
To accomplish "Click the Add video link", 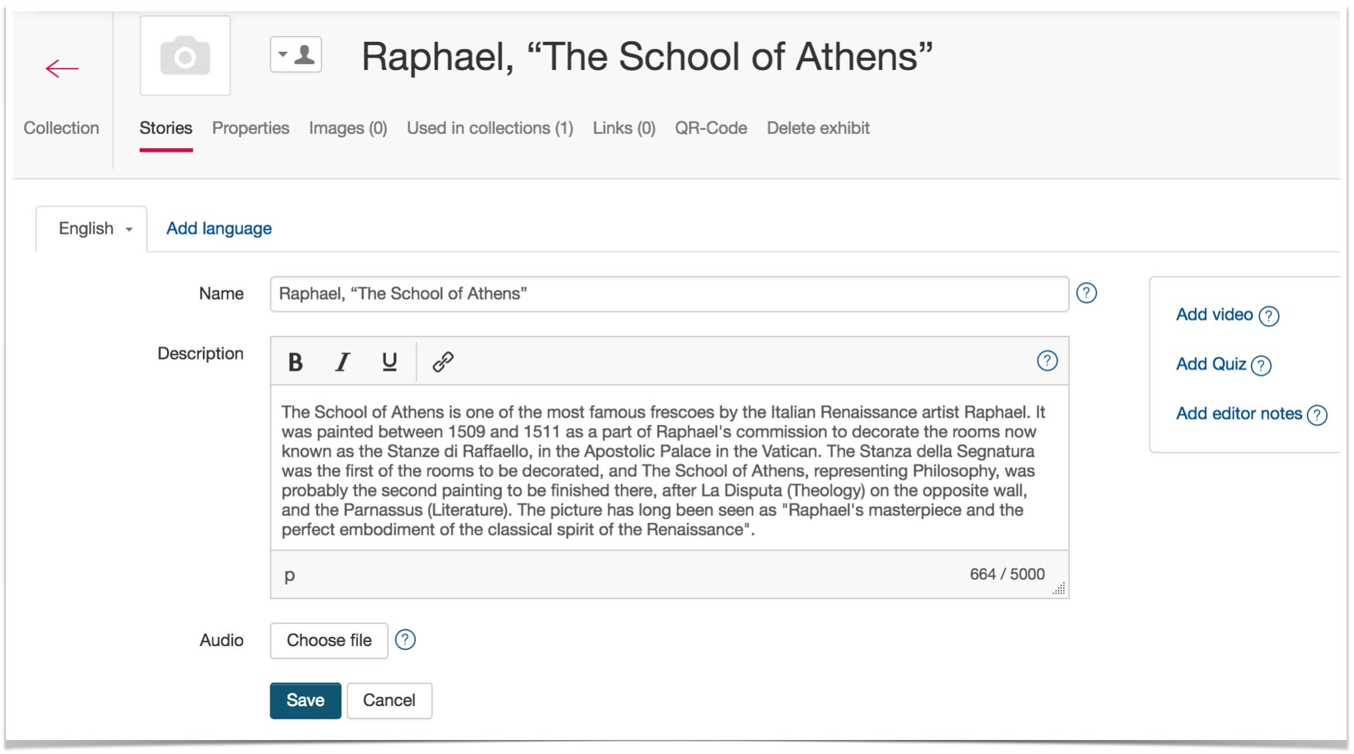I will [x=1214, y=314].
